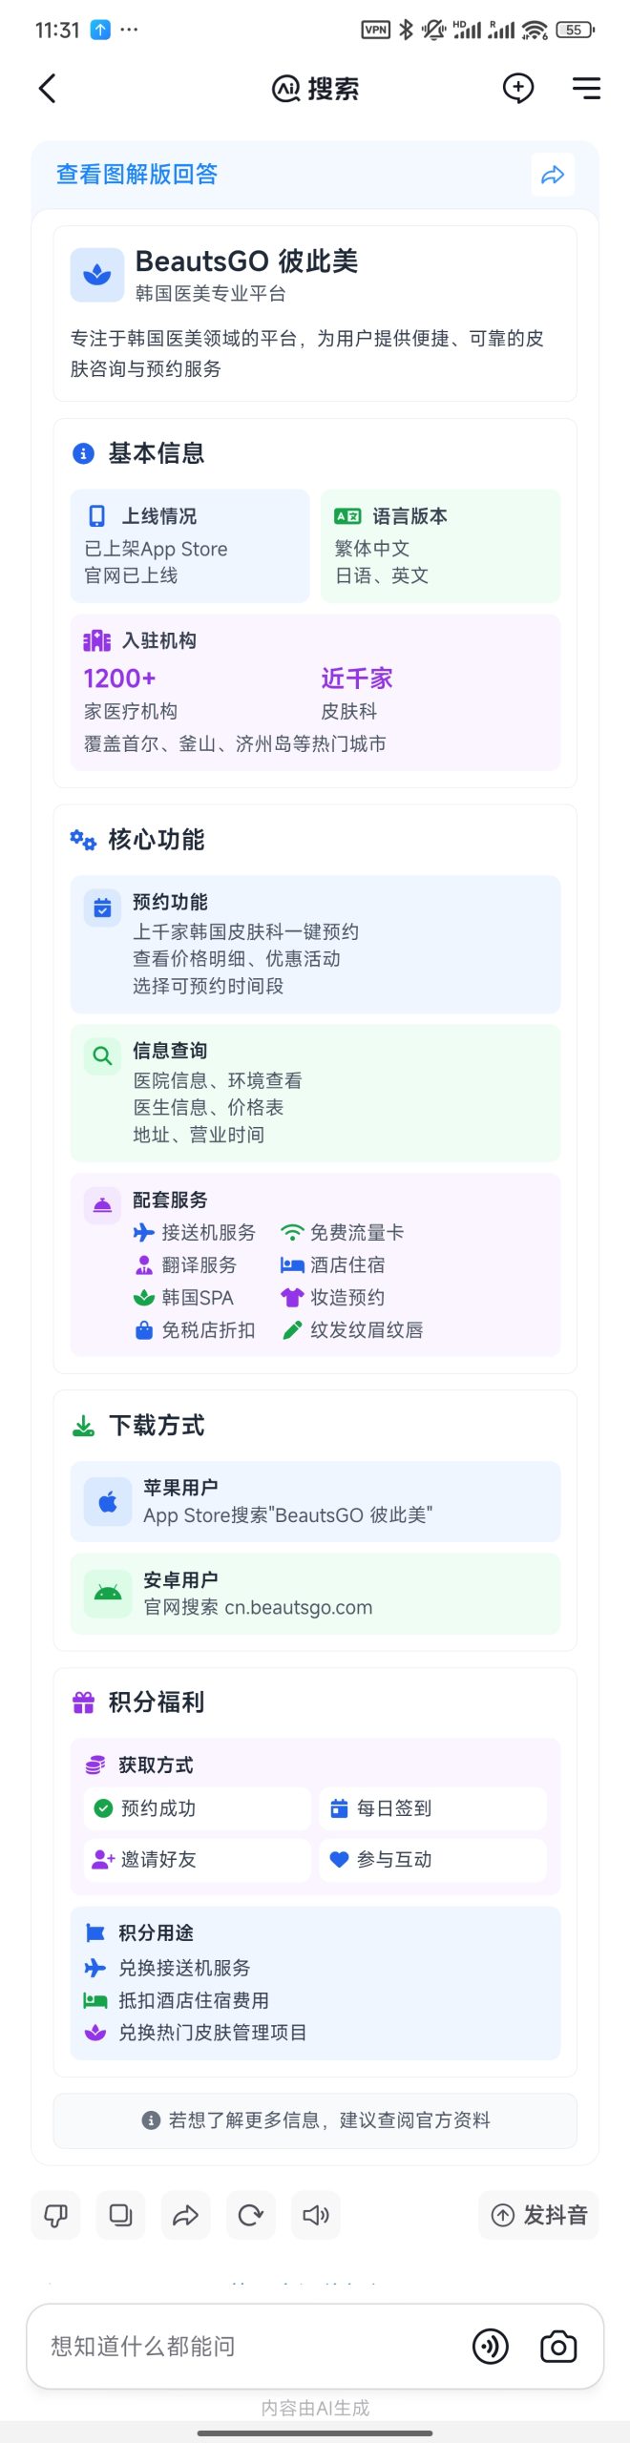The width and height of the screenshot is (630, 2443).
Task: Focus the 想知道什么都能问 input field
Action: click(x=248, y=2346)
